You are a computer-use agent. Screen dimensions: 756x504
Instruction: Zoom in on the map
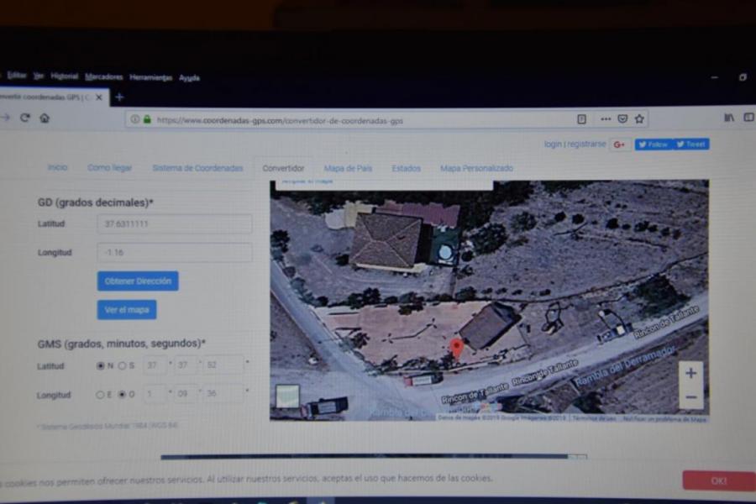click(690, 373)
